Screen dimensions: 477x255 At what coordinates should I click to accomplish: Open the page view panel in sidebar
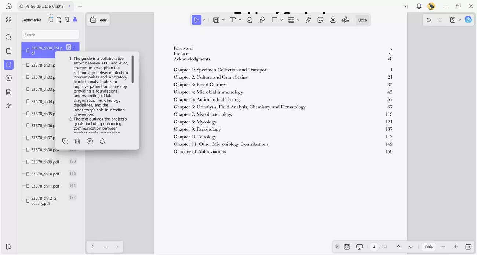pyautogui.click(x=9, y=51)
